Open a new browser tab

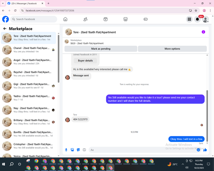click(x=48, y=3)
